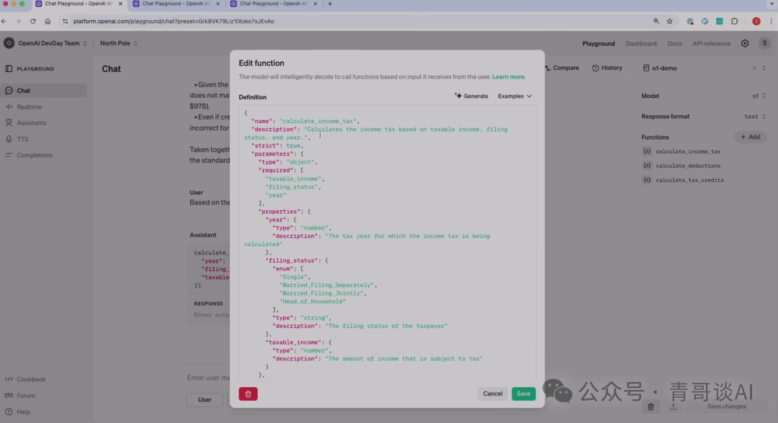The height and width of the screenshot is (423, 778).
Task: Open History panel
Action: 607,68
